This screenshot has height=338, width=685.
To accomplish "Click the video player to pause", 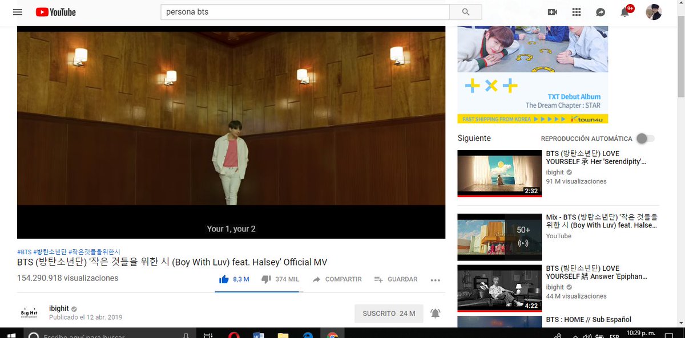I will 231,132.
